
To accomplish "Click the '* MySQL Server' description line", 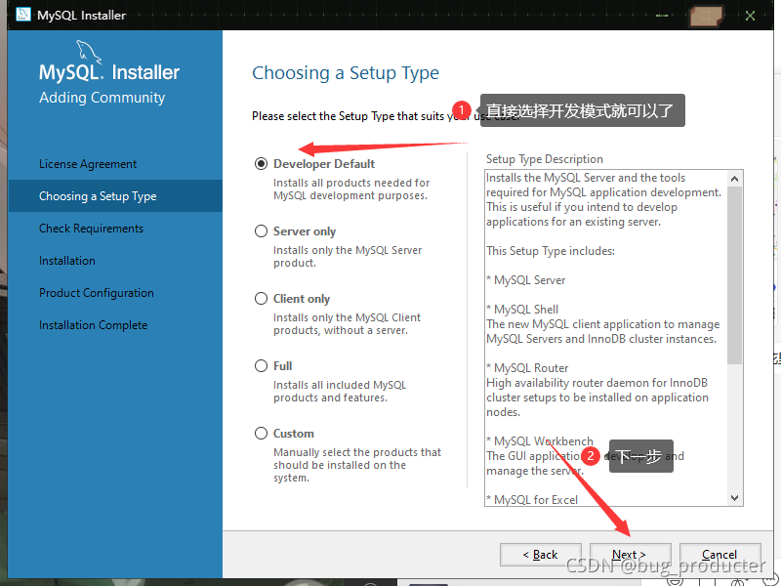I will coord(526,280).
